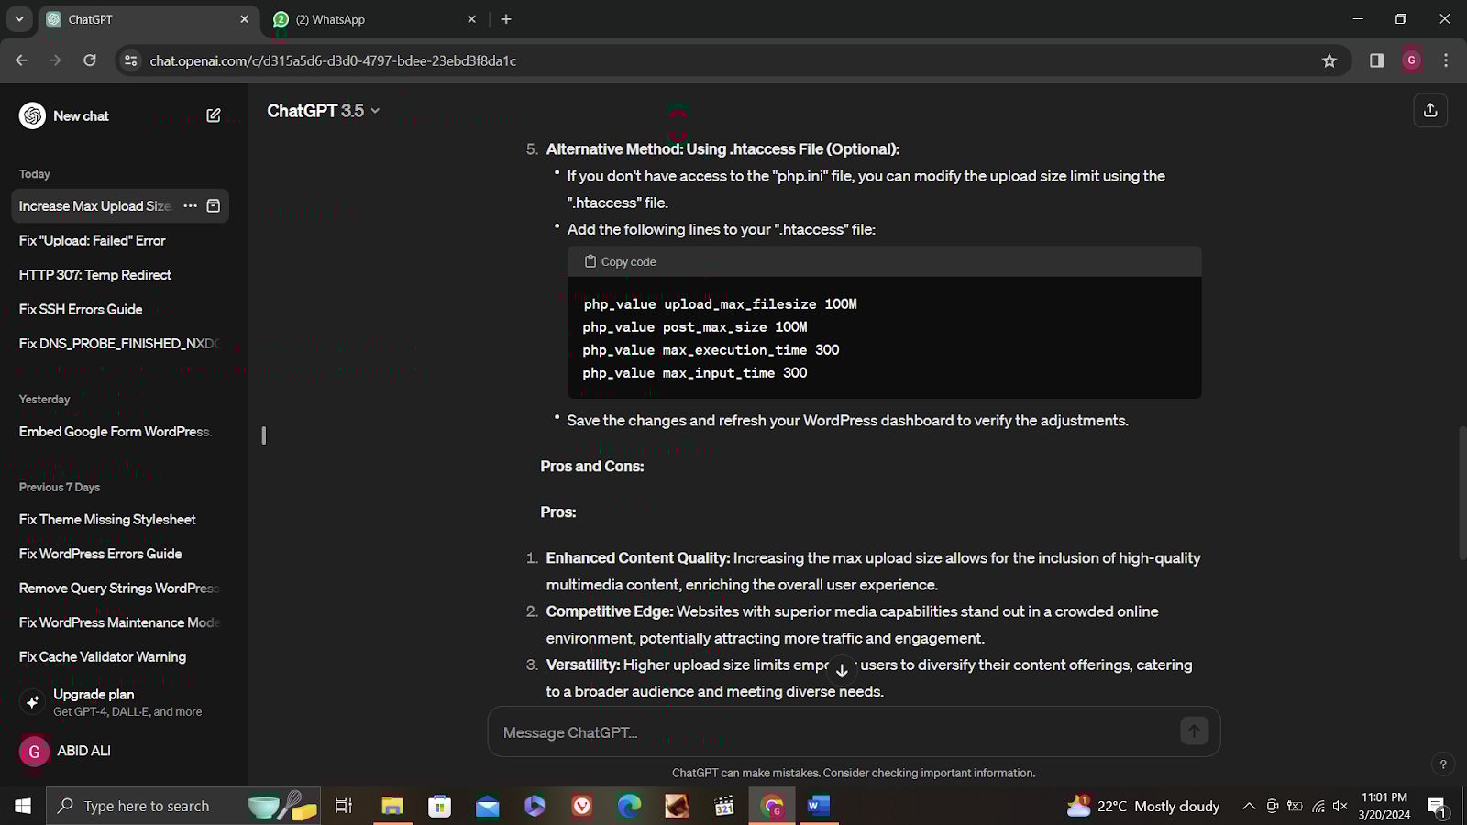Click the Upgrade plan link
The width and height of the screenshot is (1467, 825).
(x=94, y=695)
